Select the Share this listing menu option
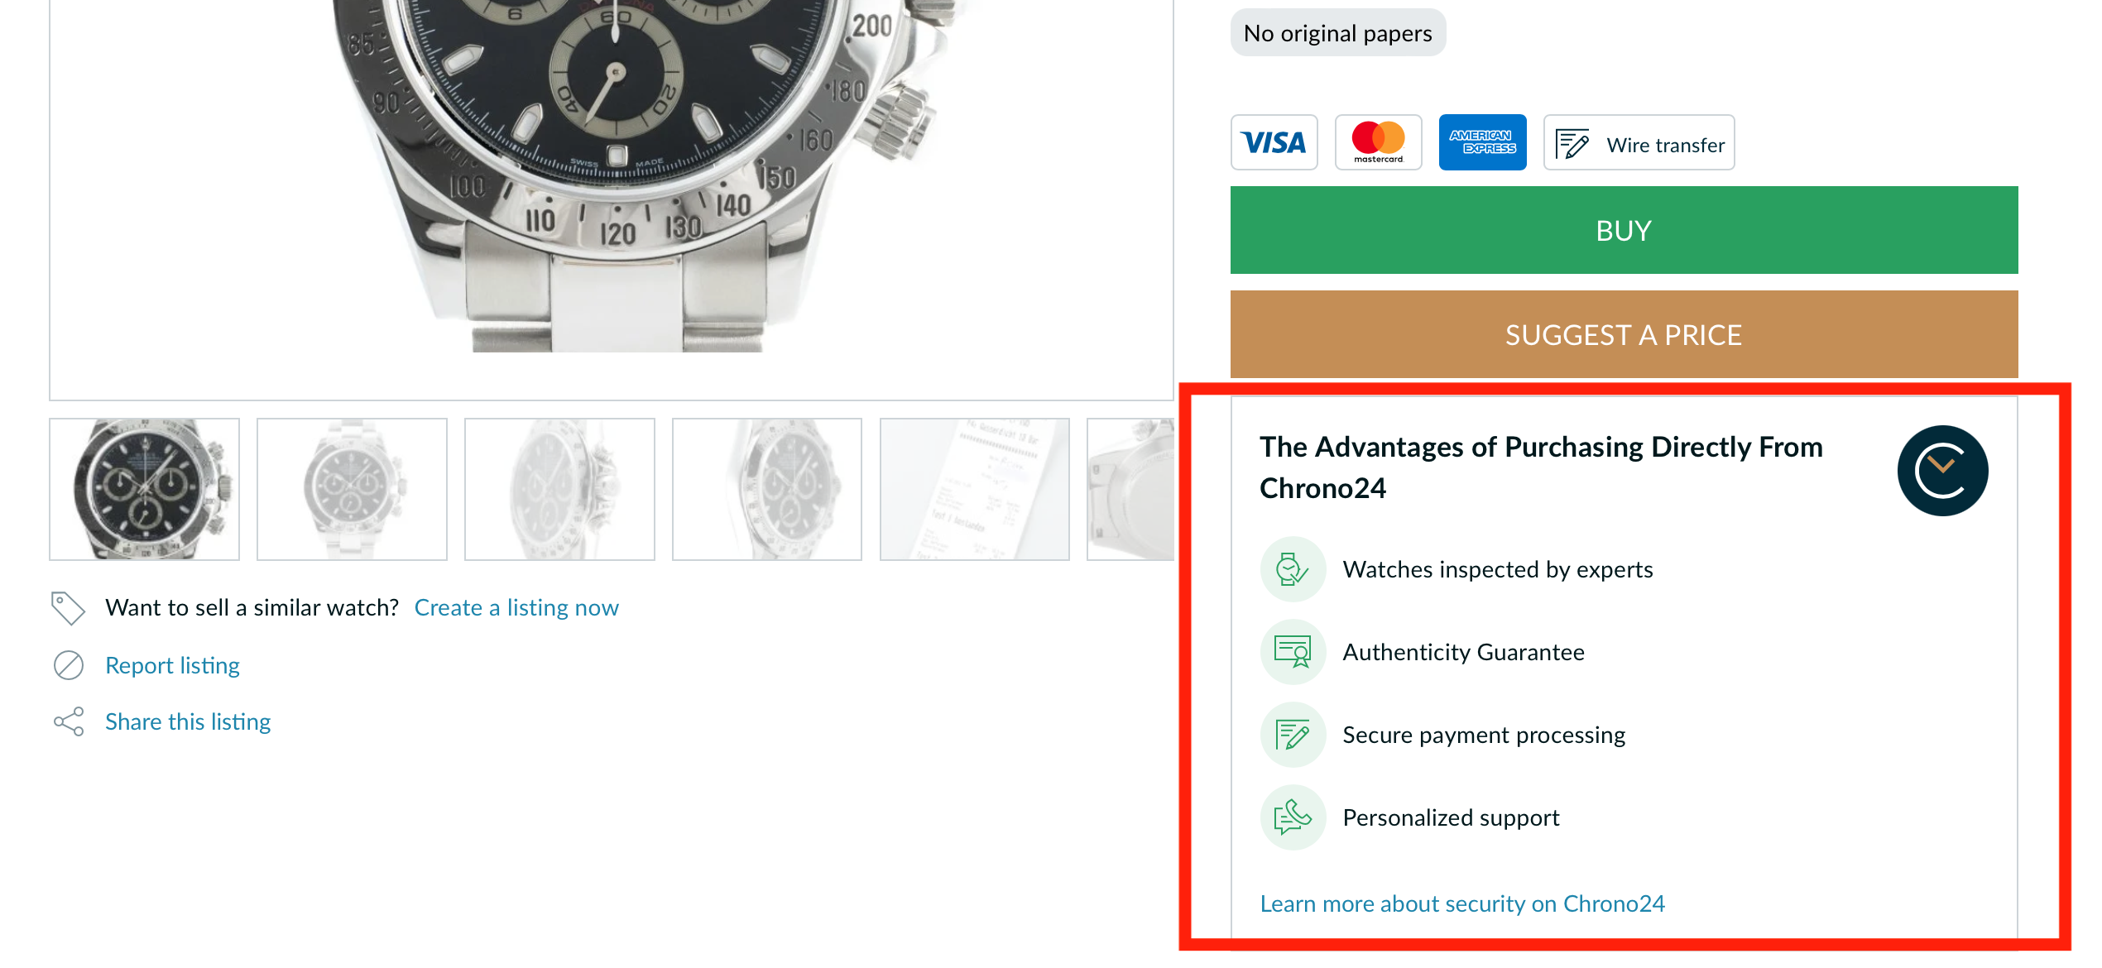 188,721
